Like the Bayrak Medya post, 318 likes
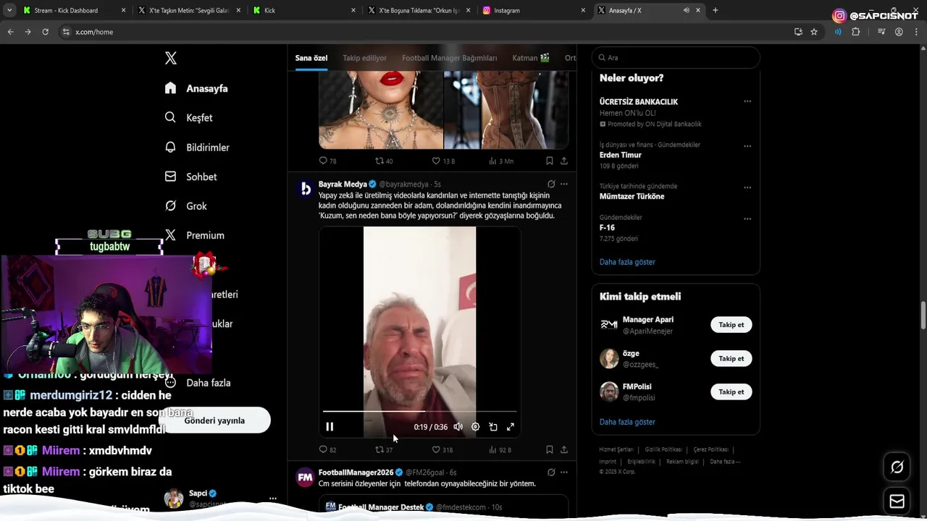Image resolution: width=927 pixels, height=521 pixels. (x=442, y=449)
